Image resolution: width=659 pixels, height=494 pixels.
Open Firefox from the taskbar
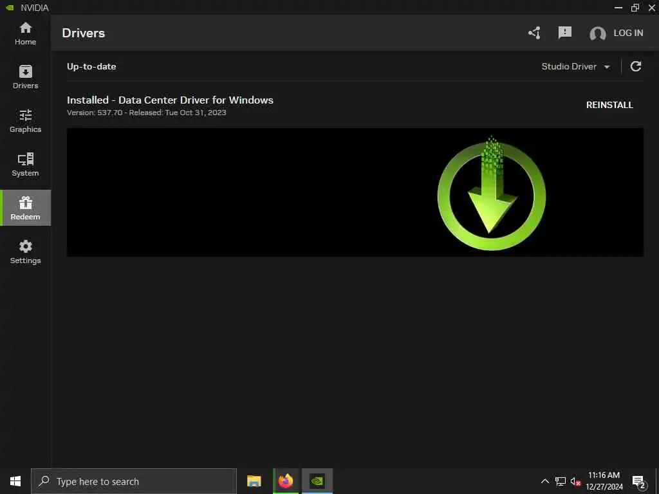pos(286,481)
